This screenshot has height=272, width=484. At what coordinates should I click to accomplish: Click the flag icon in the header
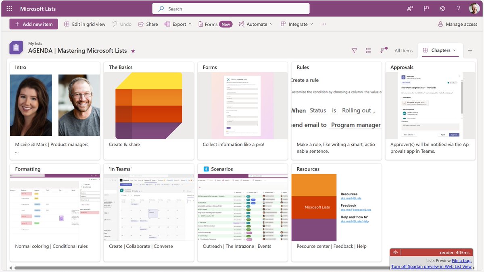tap(426, 8)
